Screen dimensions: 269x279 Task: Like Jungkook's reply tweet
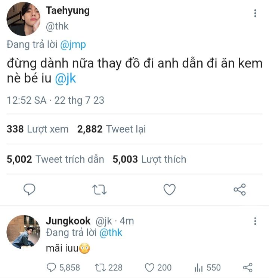(149, 267)
